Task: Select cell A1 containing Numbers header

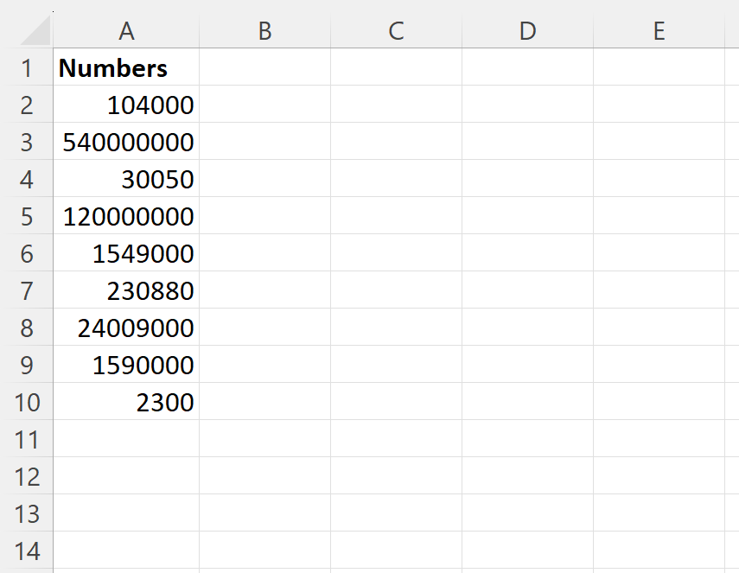Action: (x=126, y=67)
